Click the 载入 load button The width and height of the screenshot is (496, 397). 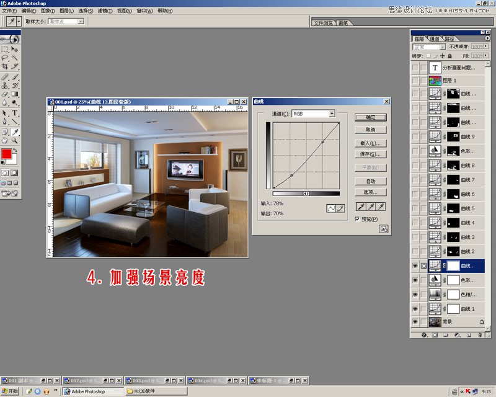point(370,143)
